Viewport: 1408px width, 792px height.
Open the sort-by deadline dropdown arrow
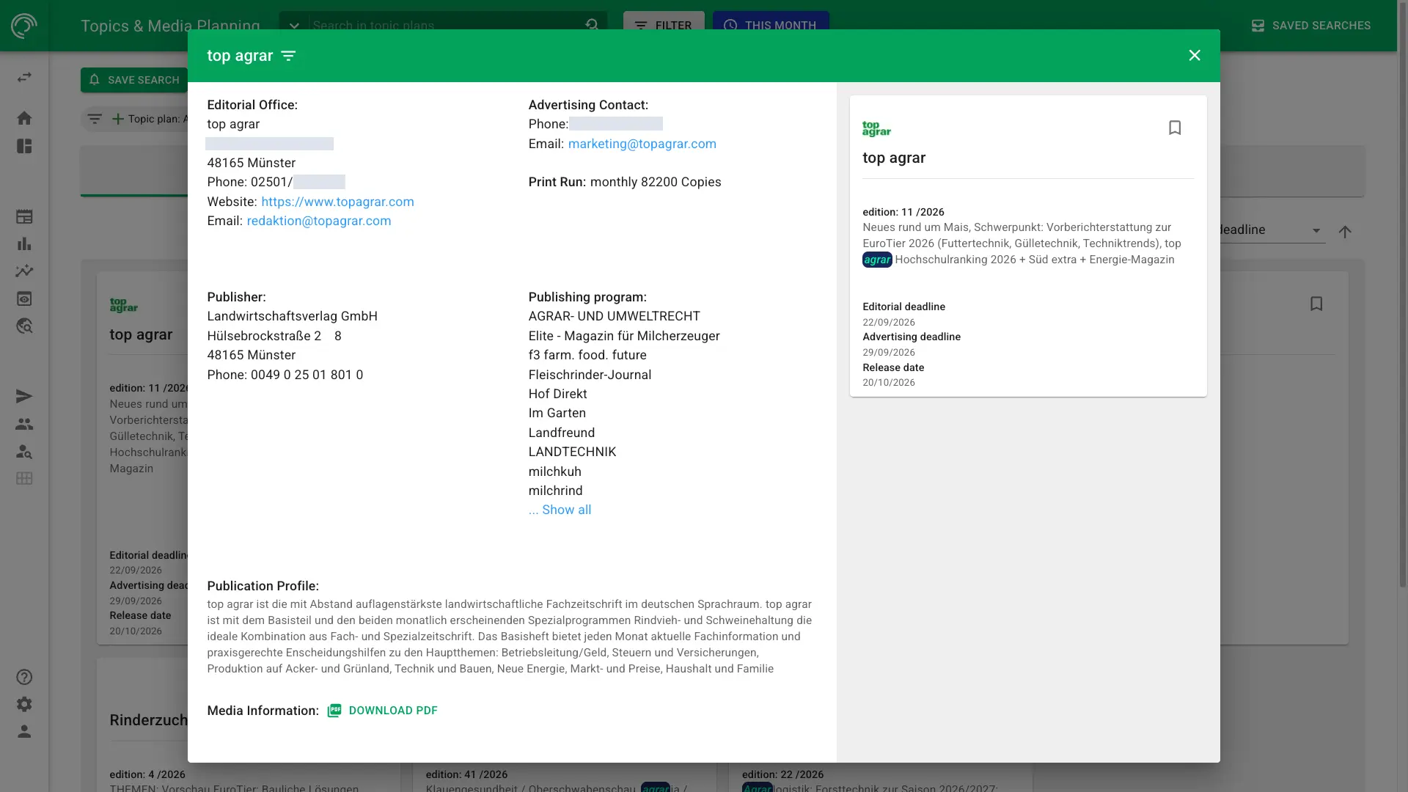[x=1316, y=230]
